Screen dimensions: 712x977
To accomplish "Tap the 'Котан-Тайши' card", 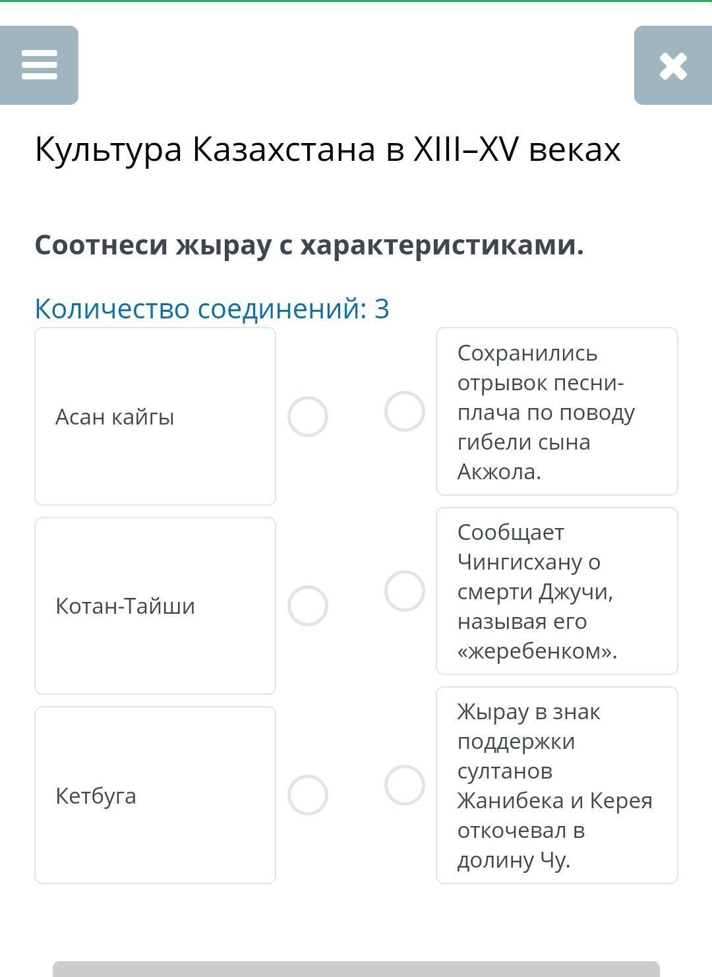I will [155, 606].
